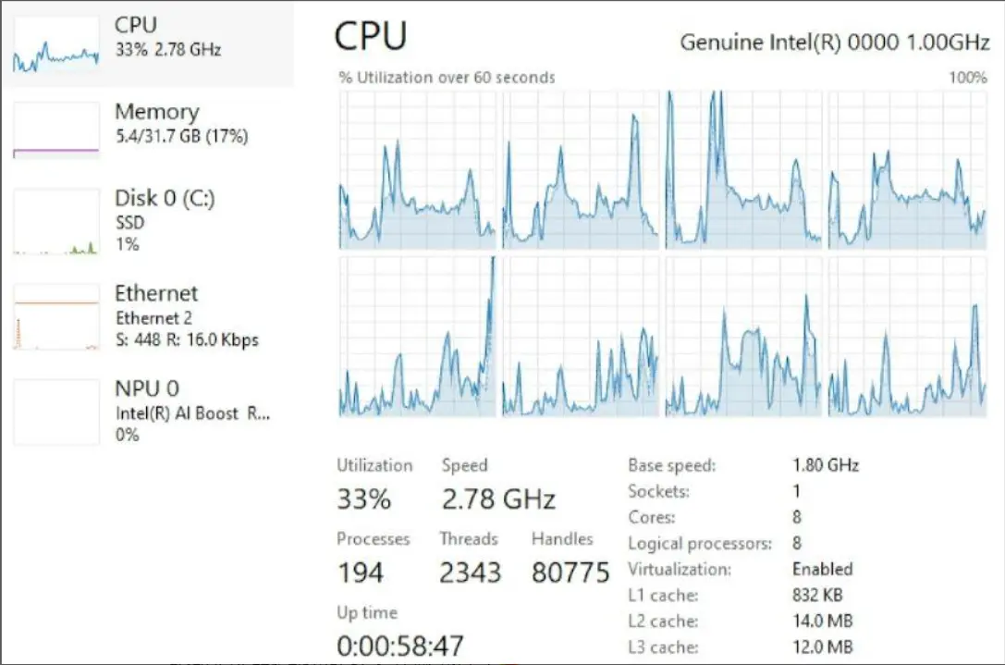Image resolution: width=1005 pixels, height=665 pixels.
Task: Click the Up time counter value
Action: [x=400, y=645]
